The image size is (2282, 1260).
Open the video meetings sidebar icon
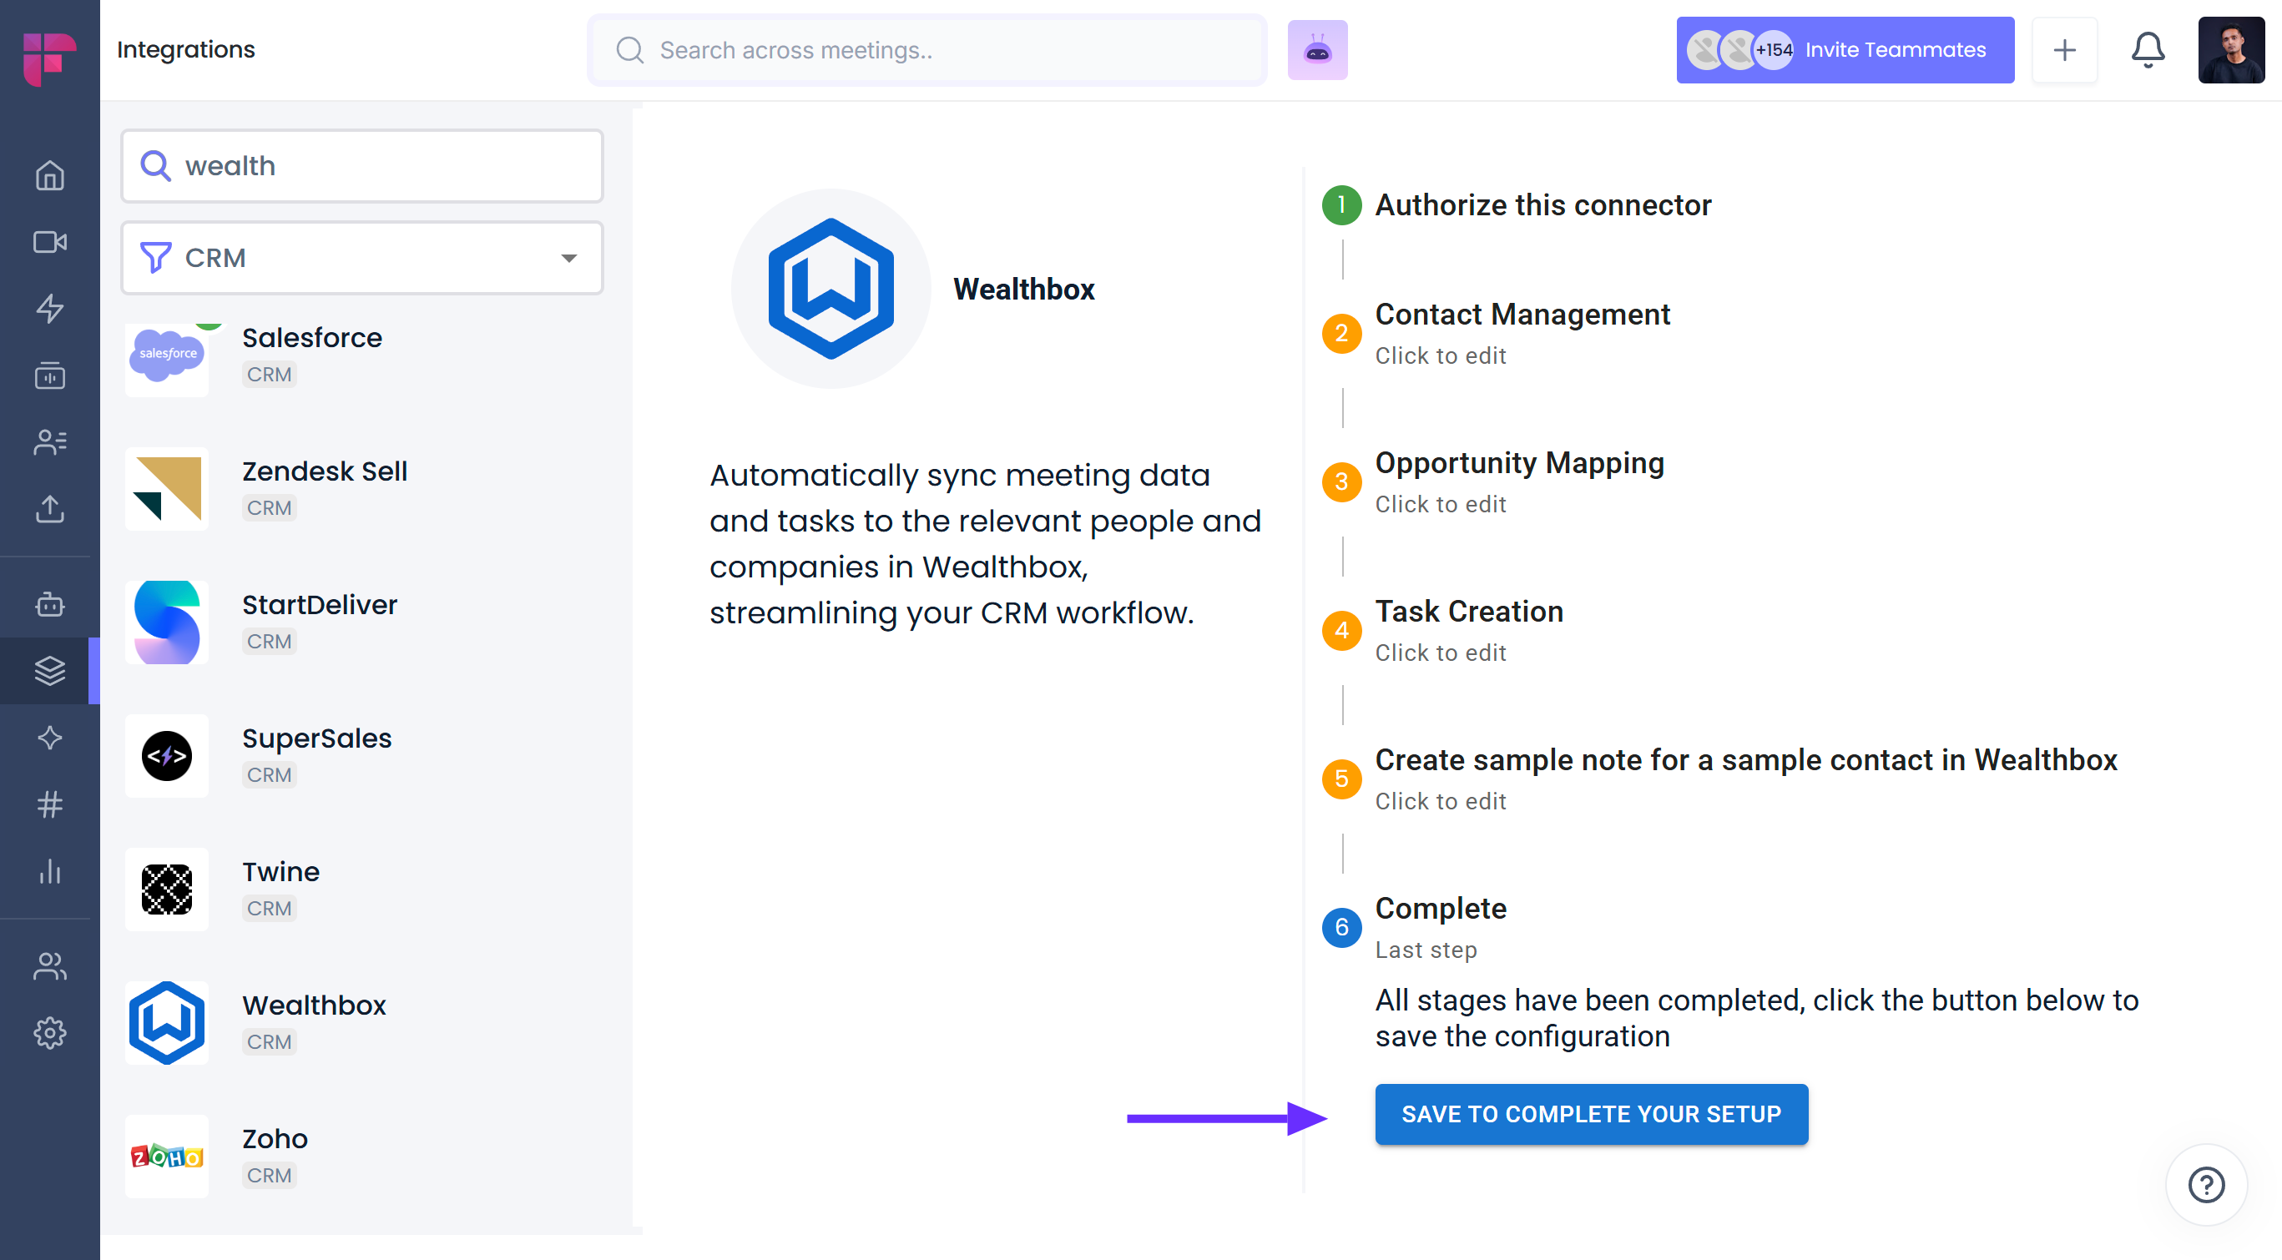[49, 242]
